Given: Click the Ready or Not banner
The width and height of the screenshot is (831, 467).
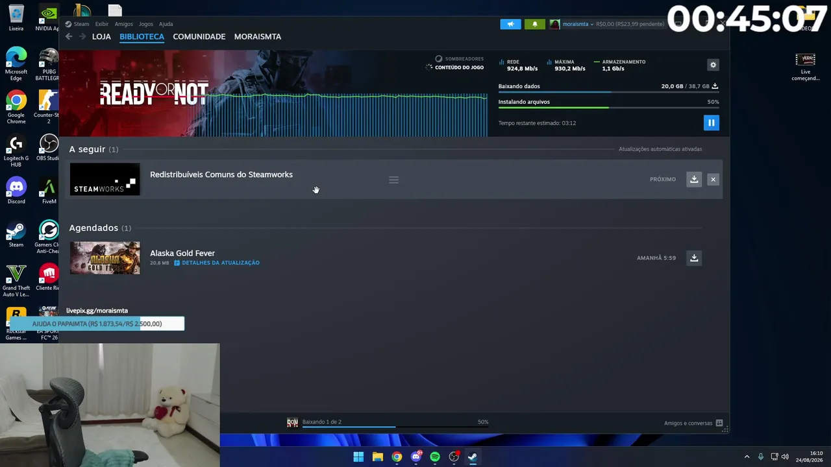Looking at the screenshot, I should point(273,93).
